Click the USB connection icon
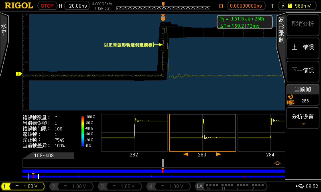Screen dimensions: 321x192 pos(299,186)
